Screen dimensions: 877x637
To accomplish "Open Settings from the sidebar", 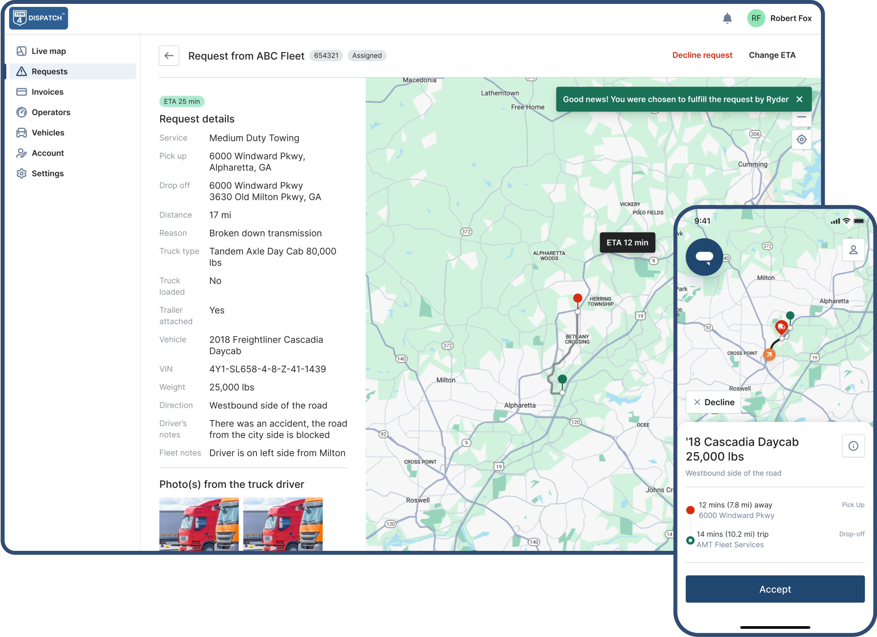I will [x=47, y=174].
